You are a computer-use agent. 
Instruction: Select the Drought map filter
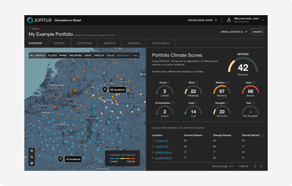coord(123,55)
